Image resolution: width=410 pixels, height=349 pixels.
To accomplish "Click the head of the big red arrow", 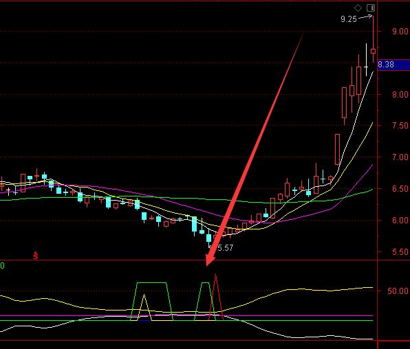I will pyautogui.click(x=210, y=259).
